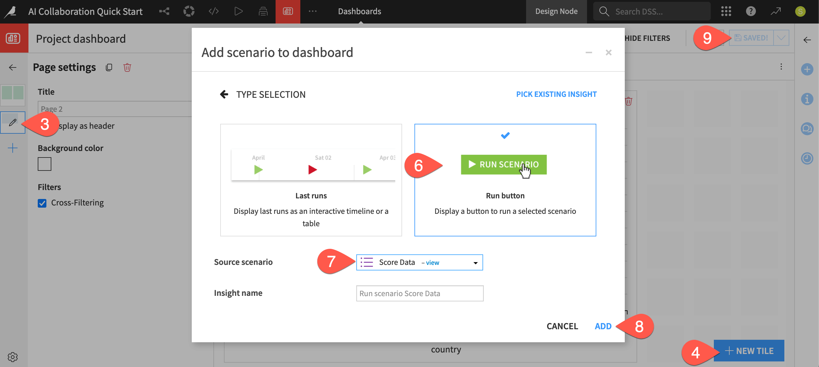Select the Design Node menu item
Screen dimensions: 819x367
point(556,11)
